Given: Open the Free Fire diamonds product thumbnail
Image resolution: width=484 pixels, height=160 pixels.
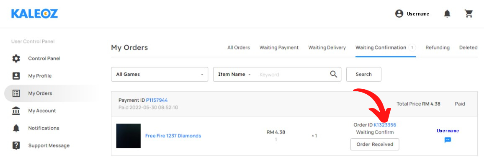Looking at the screenshot, I should coord(129,136).
